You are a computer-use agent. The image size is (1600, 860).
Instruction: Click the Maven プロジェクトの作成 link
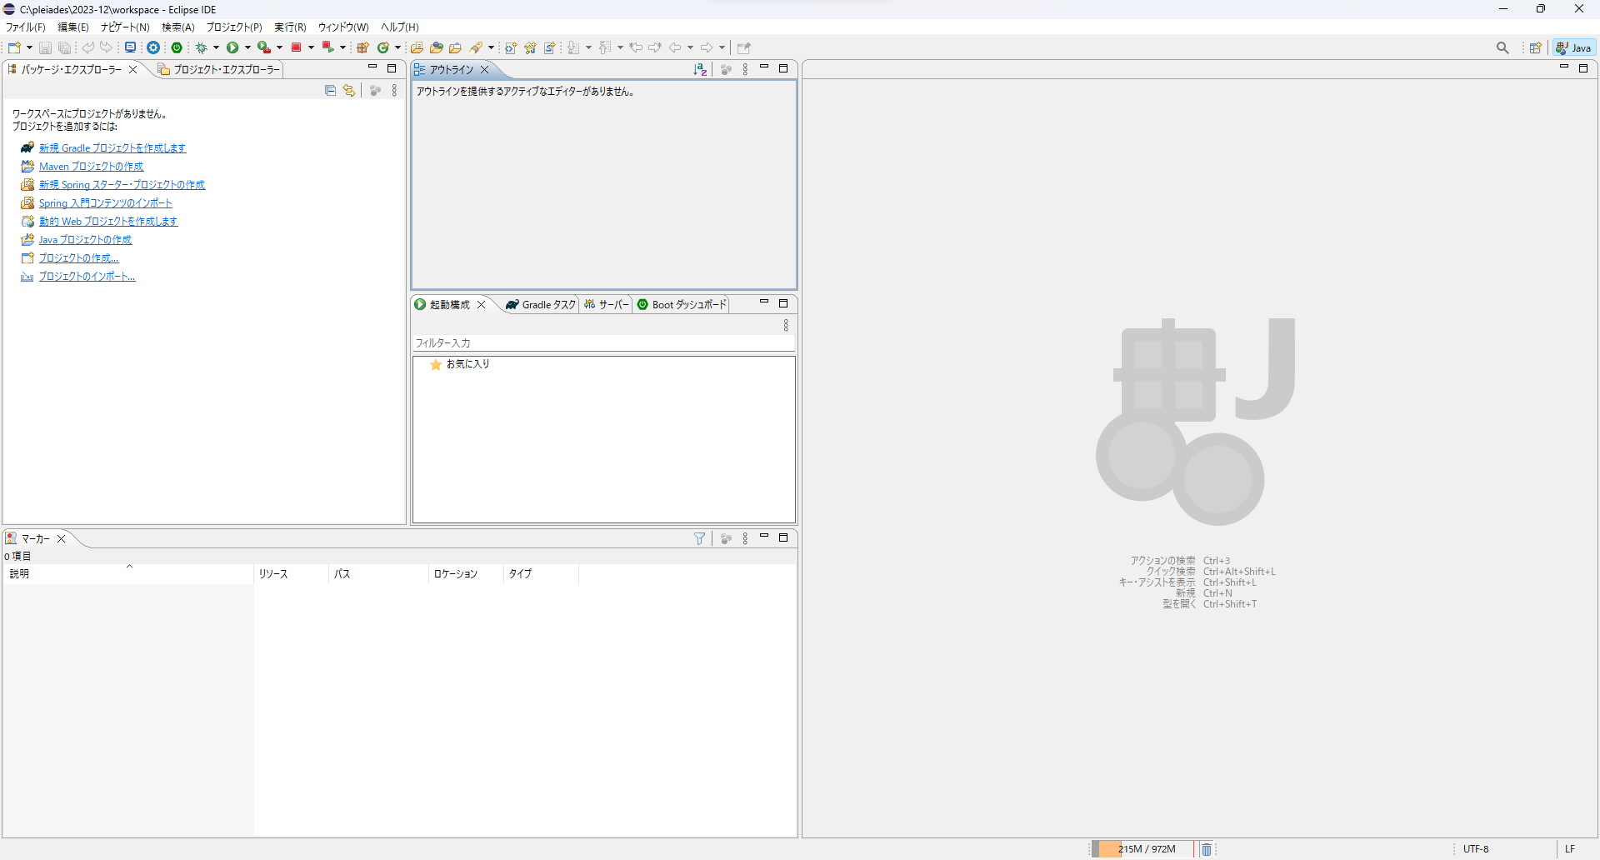pos(91,167)
